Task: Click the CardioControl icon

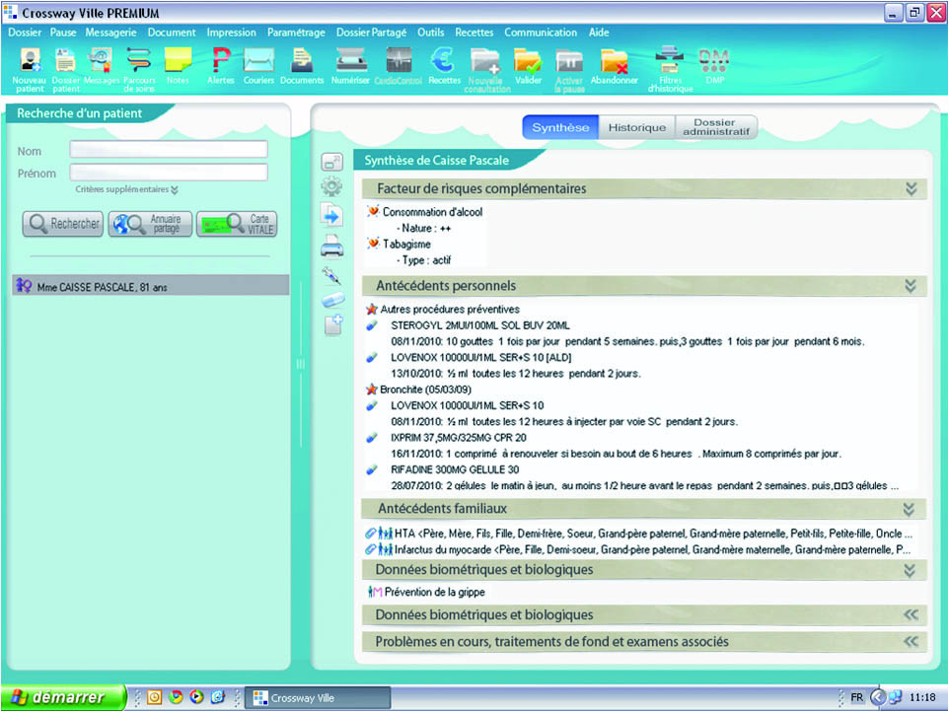Action: (398, 63)
